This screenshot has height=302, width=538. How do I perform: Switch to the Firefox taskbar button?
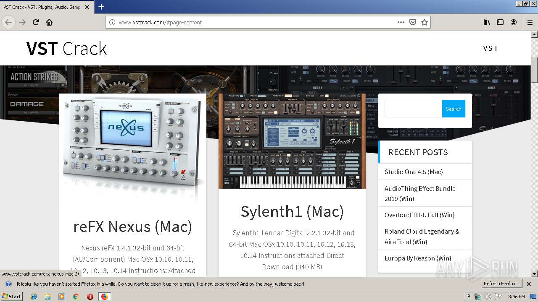click(104, 296)
